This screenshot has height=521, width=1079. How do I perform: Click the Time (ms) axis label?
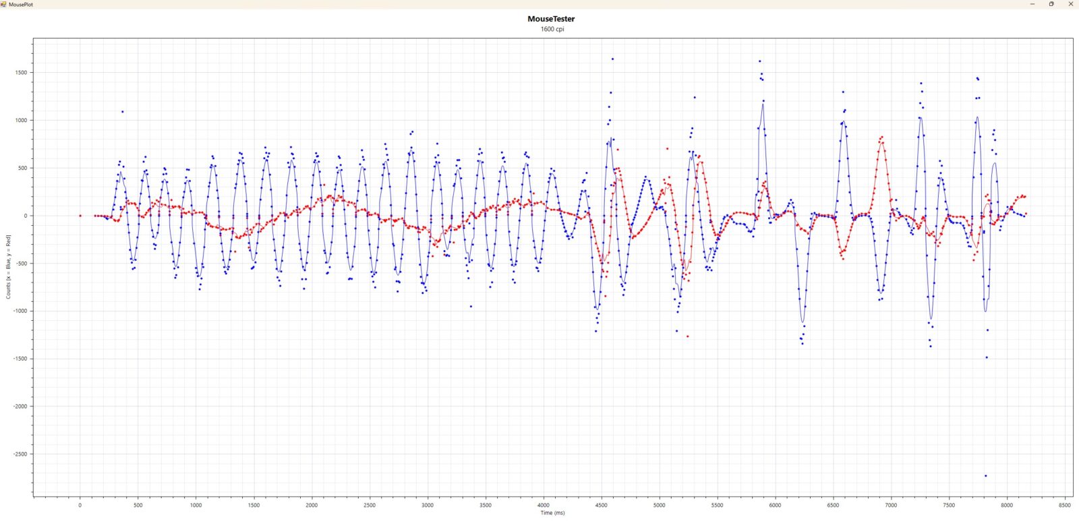[552, 513]
